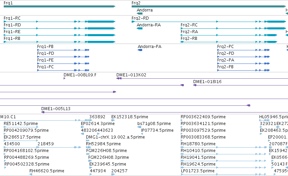Click CDS label Frq1-PD
The width and height of the screenshot is (288, 176).
46,53
